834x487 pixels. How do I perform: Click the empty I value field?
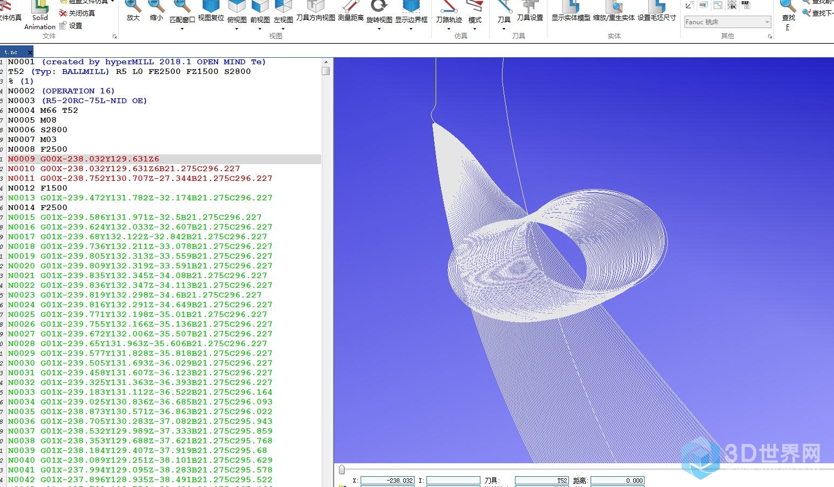[x=453, y=481]
